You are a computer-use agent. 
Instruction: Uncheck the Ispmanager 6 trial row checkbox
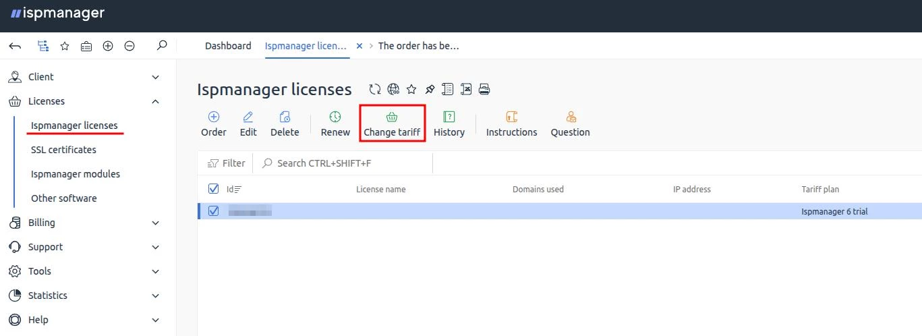(214, 211)
